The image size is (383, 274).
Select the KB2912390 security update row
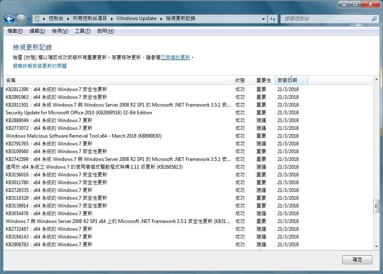(x=188, y=89)
